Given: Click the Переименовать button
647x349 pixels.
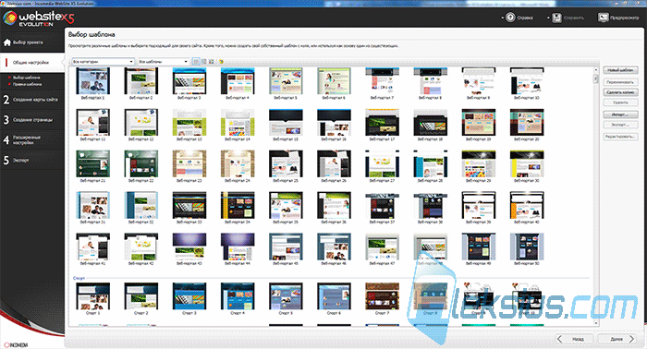Looking at the screenshot, I should (x=620, y=82).
